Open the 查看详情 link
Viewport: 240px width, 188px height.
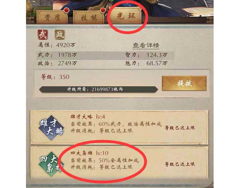pyautogui.click(x=146, y=46)
